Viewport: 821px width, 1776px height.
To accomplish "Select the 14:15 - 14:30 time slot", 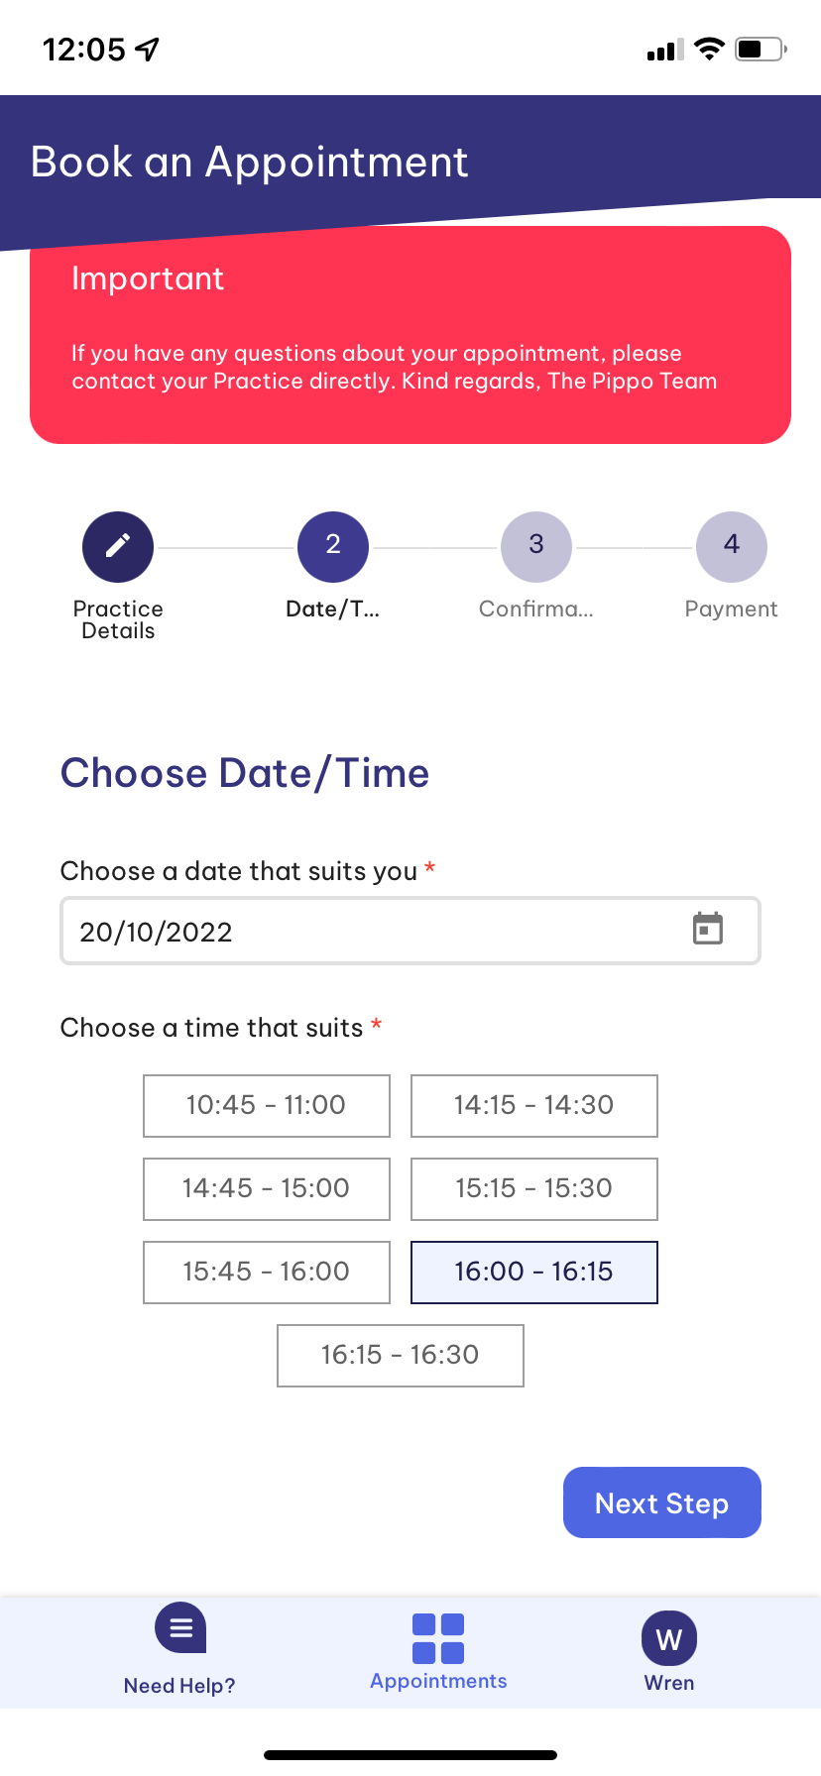I will tap(534, 1105).
